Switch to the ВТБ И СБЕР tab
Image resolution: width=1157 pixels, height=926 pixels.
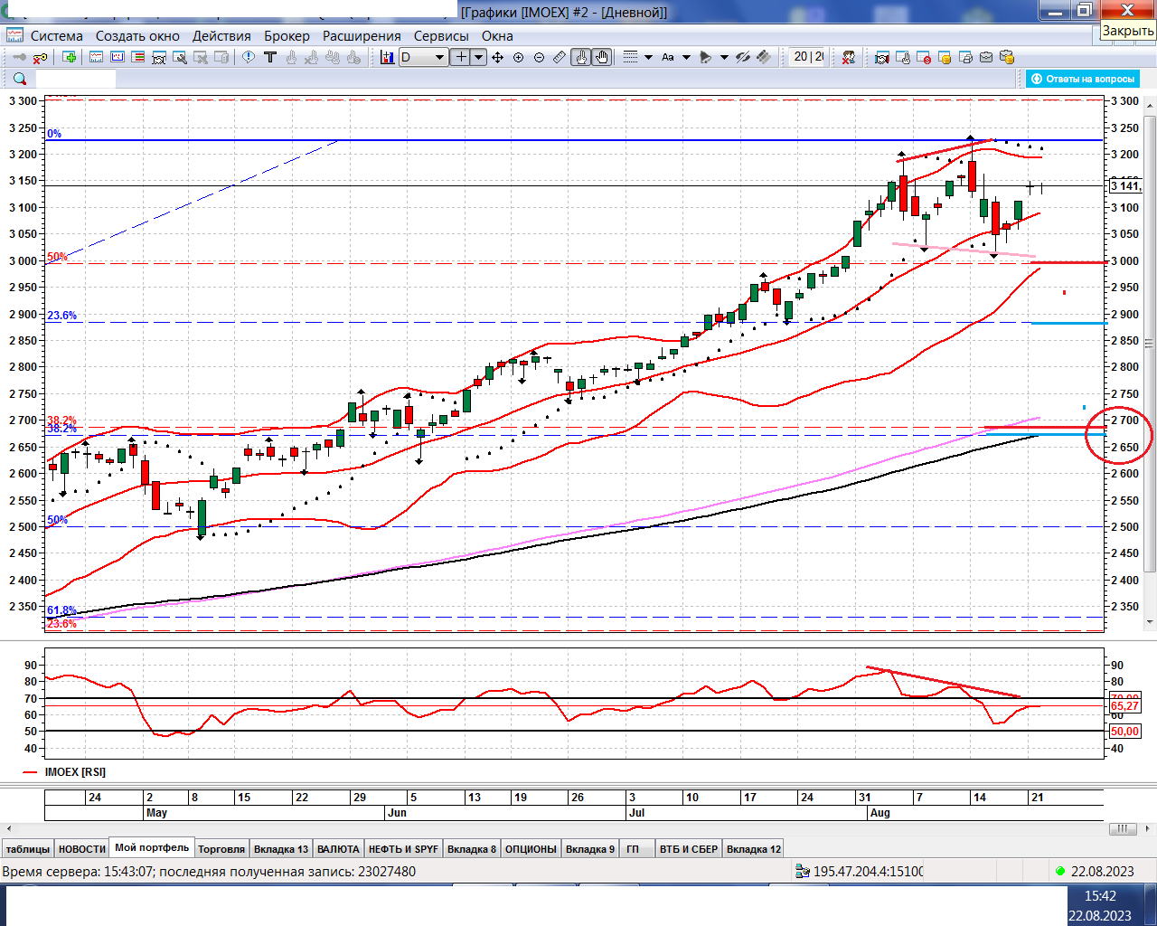coord(689,849)
